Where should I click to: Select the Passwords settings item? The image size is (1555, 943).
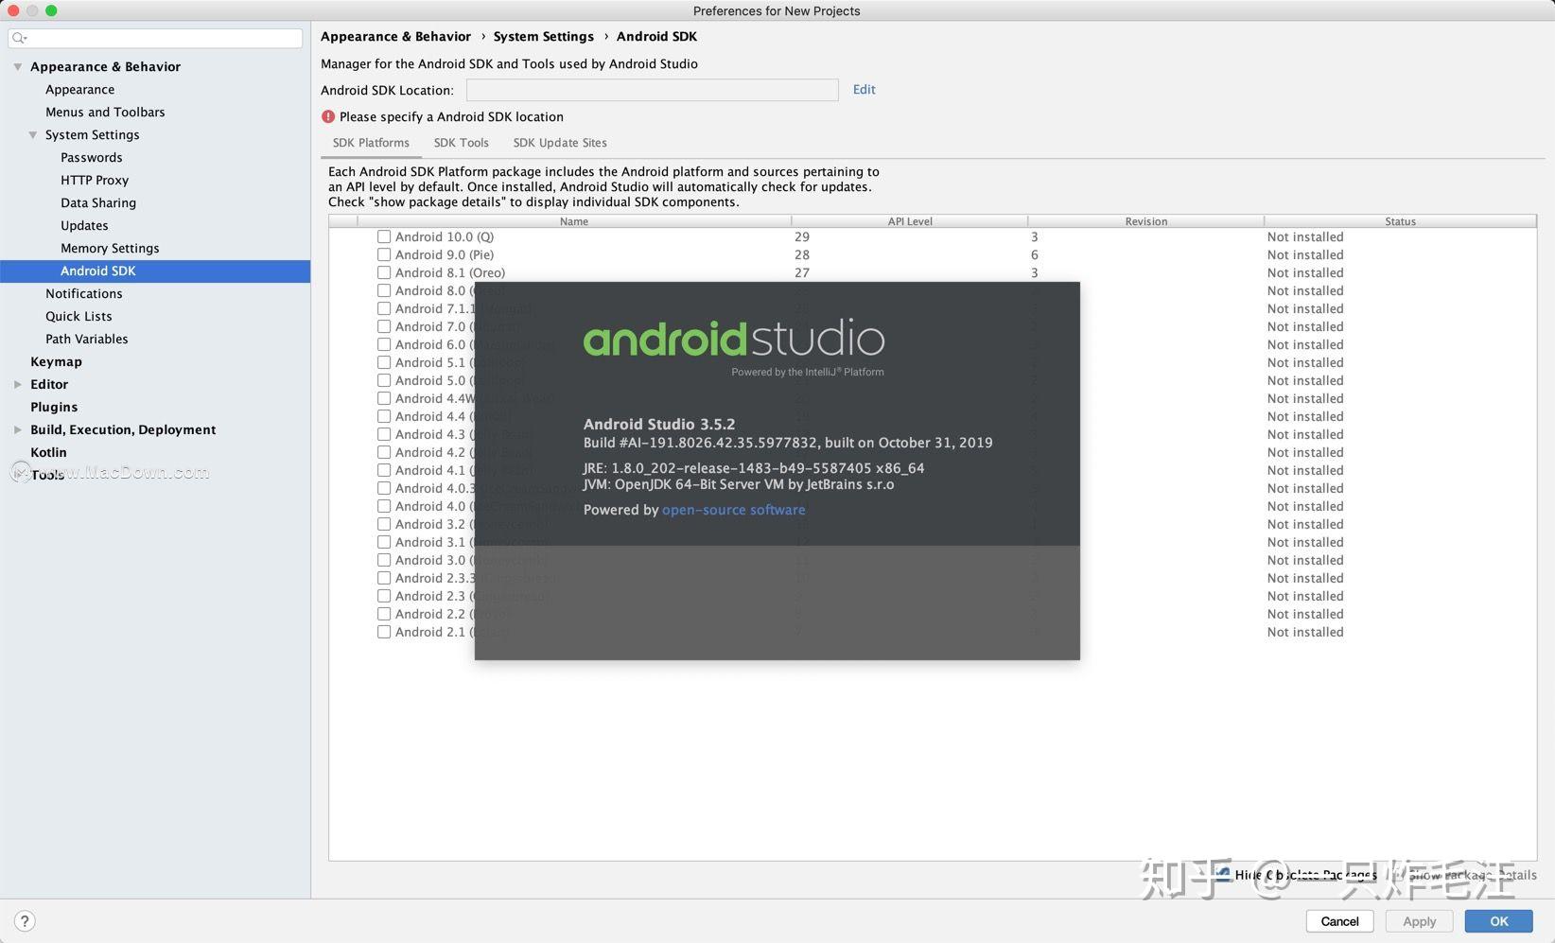(x=91, y=157)
